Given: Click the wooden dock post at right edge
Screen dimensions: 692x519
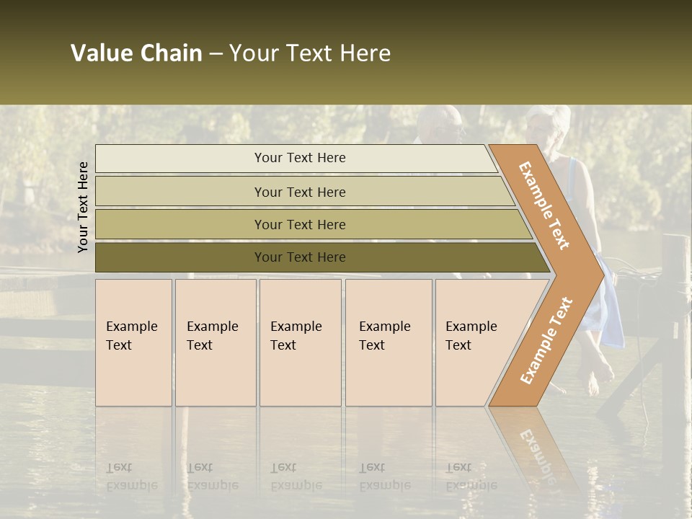Looking at the screenshot, I should pos(675,303).
